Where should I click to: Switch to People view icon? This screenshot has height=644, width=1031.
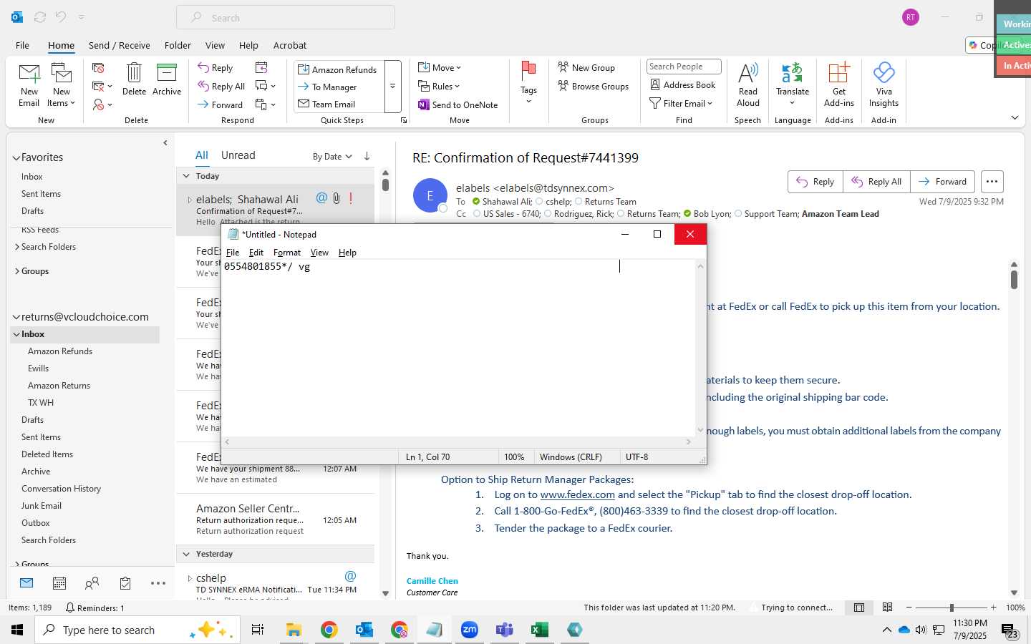click(x=92, y=583)
